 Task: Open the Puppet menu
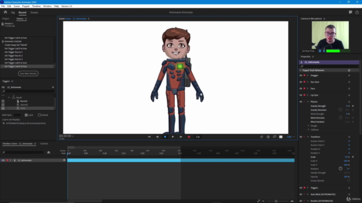[25, 6]
